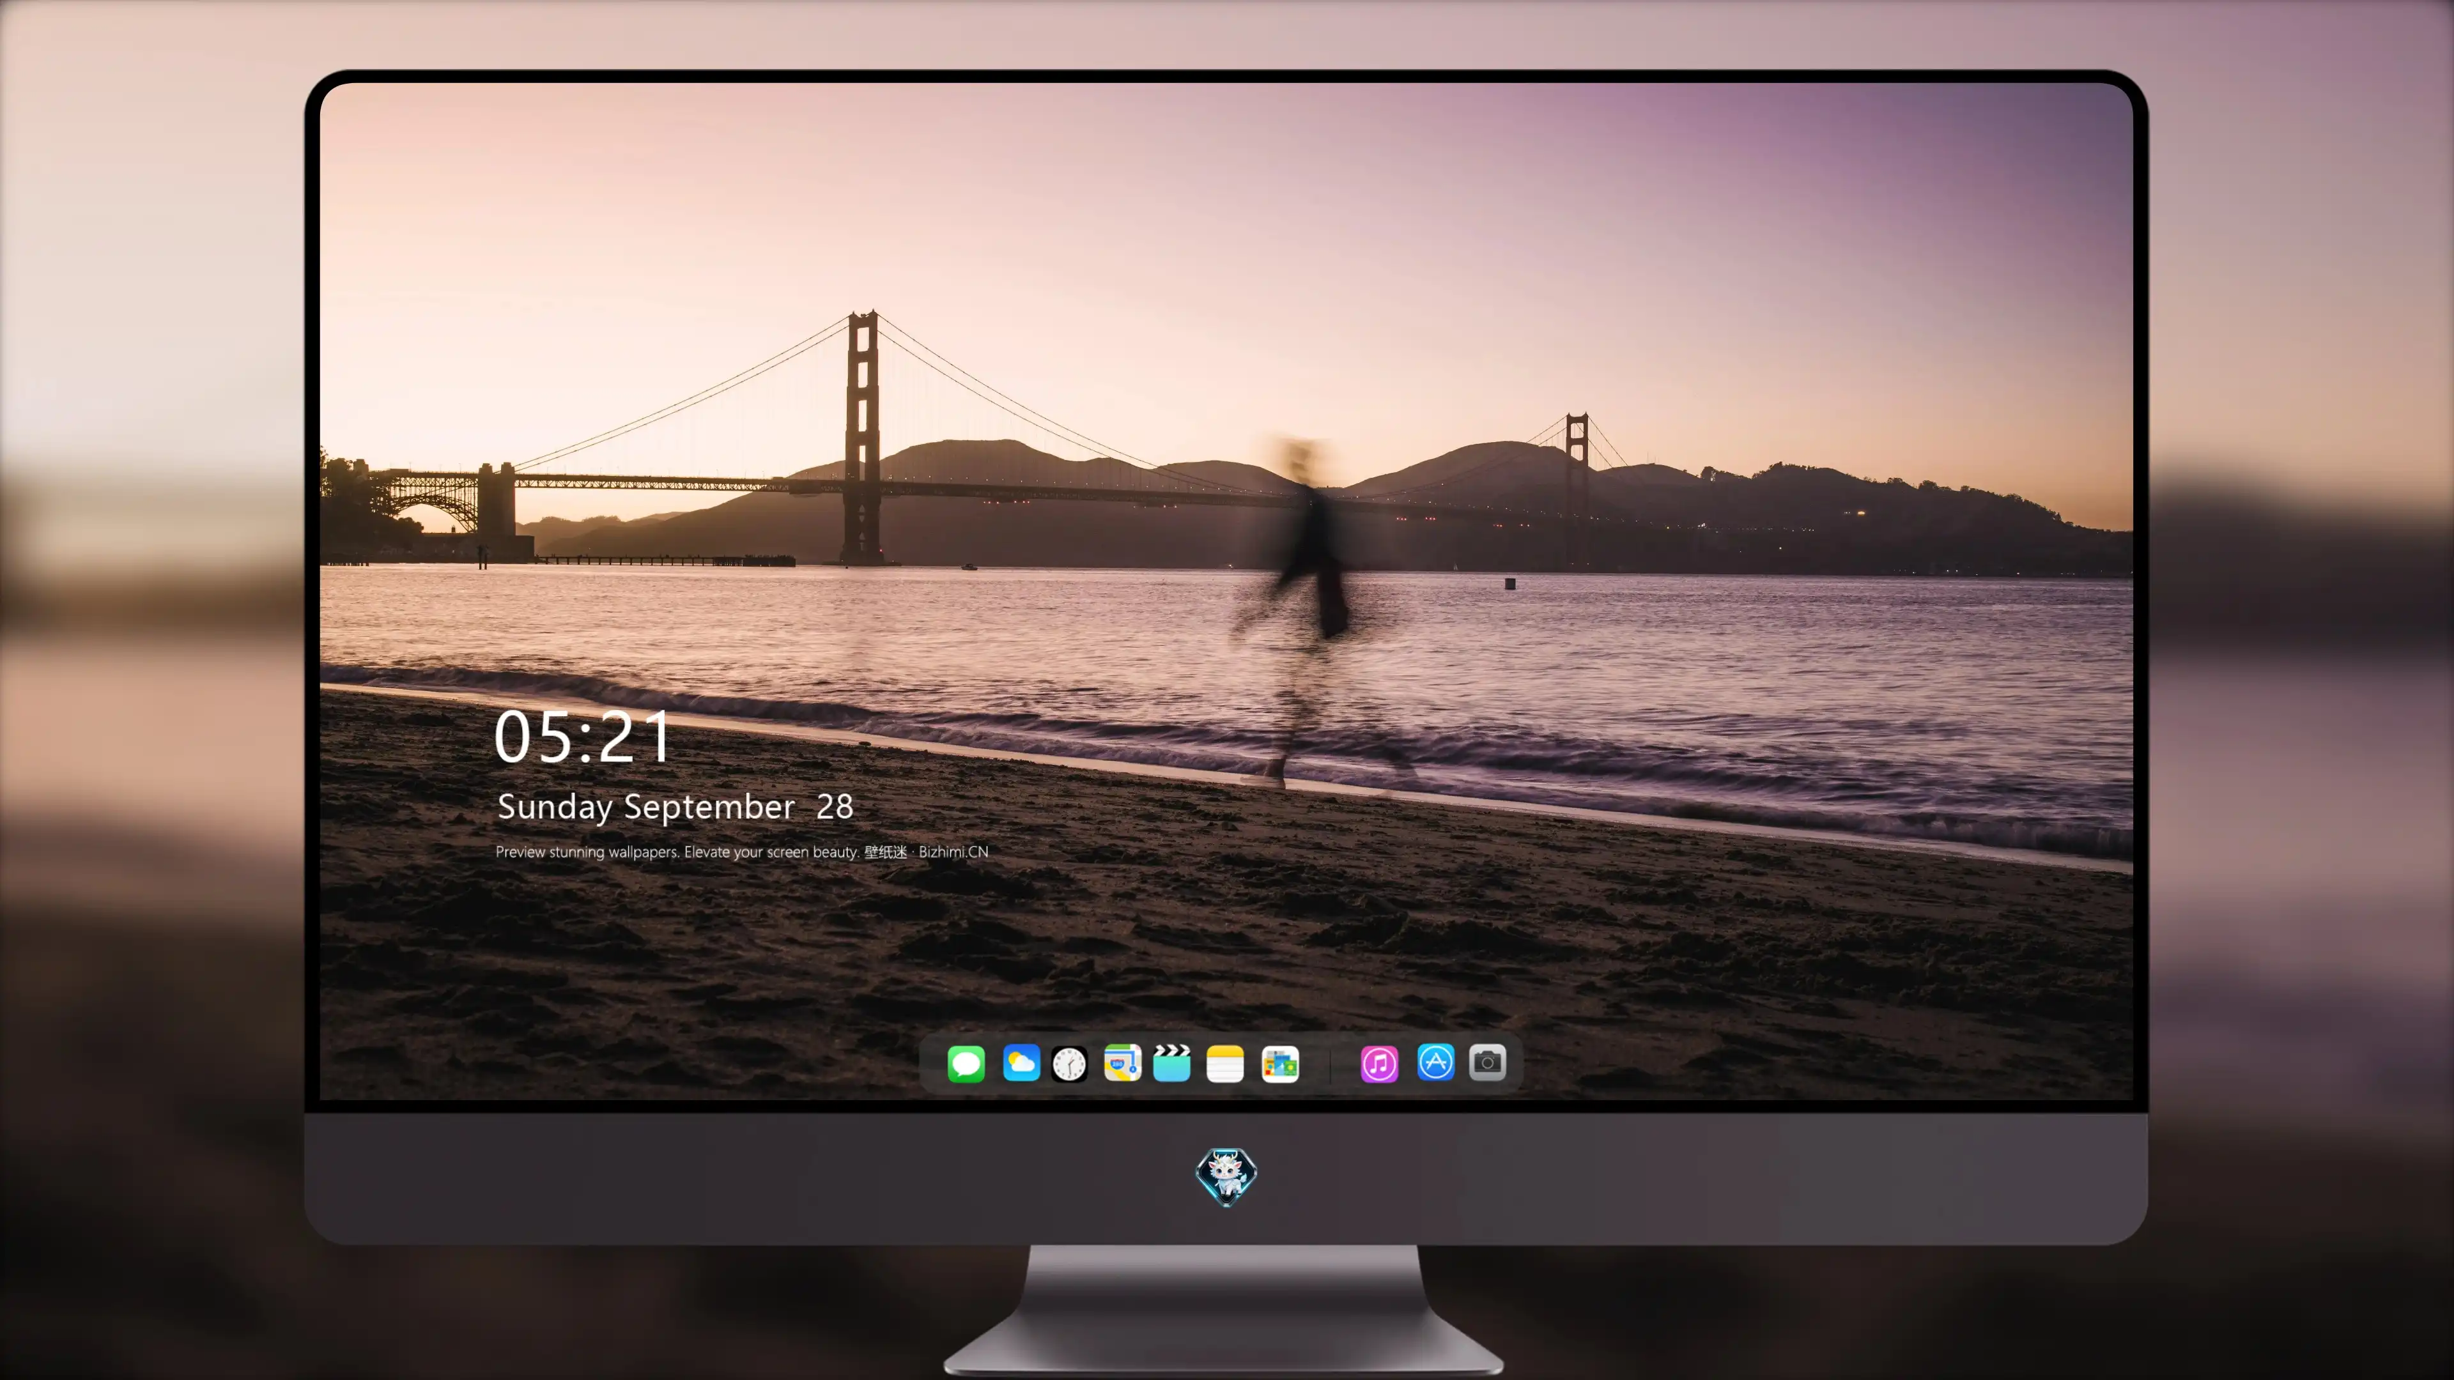Click the dragon mascot logo on monitor chin
Viewport: 2454px width, 1380px height.
(1226, 1177)
